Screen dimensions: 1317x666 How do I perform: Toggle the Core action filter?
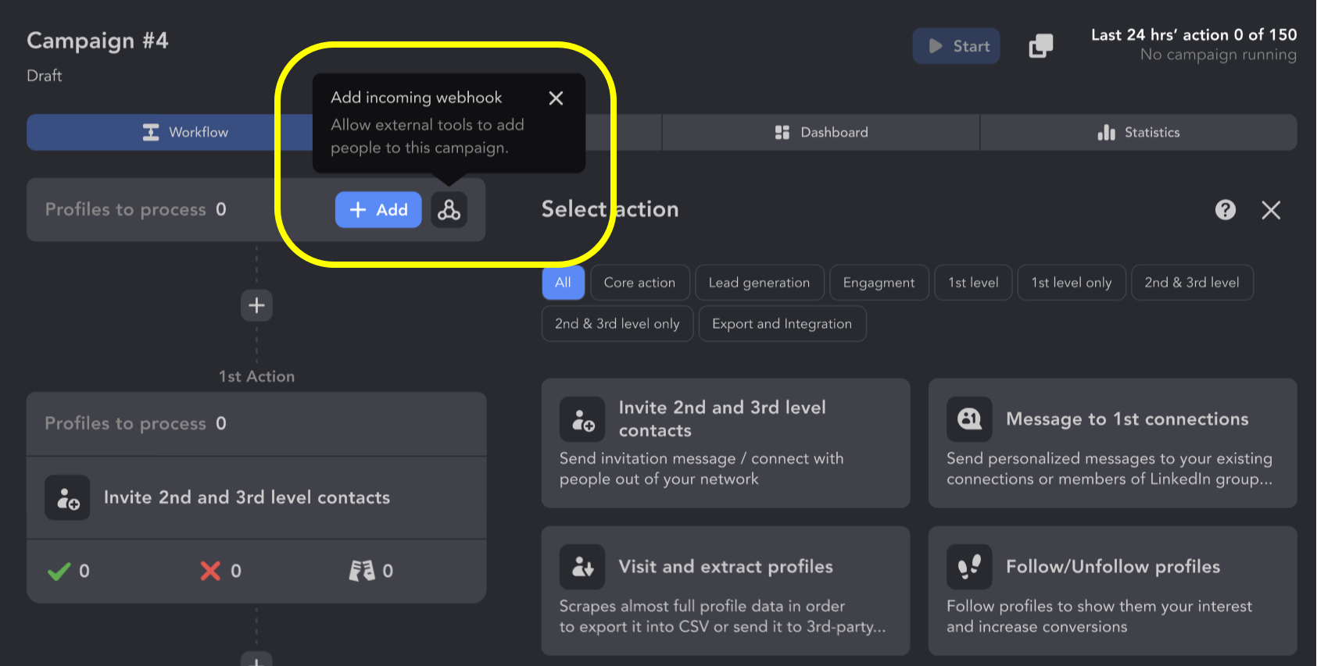639,283
